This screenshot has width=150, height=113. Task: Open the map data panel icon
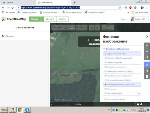(147, 70)
